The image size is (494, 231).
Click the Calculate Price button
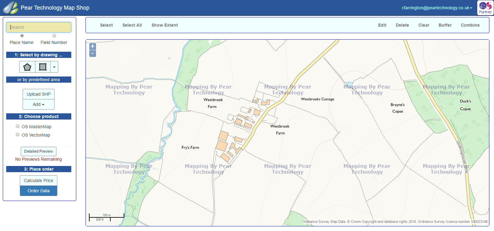(x=38, y=181)
